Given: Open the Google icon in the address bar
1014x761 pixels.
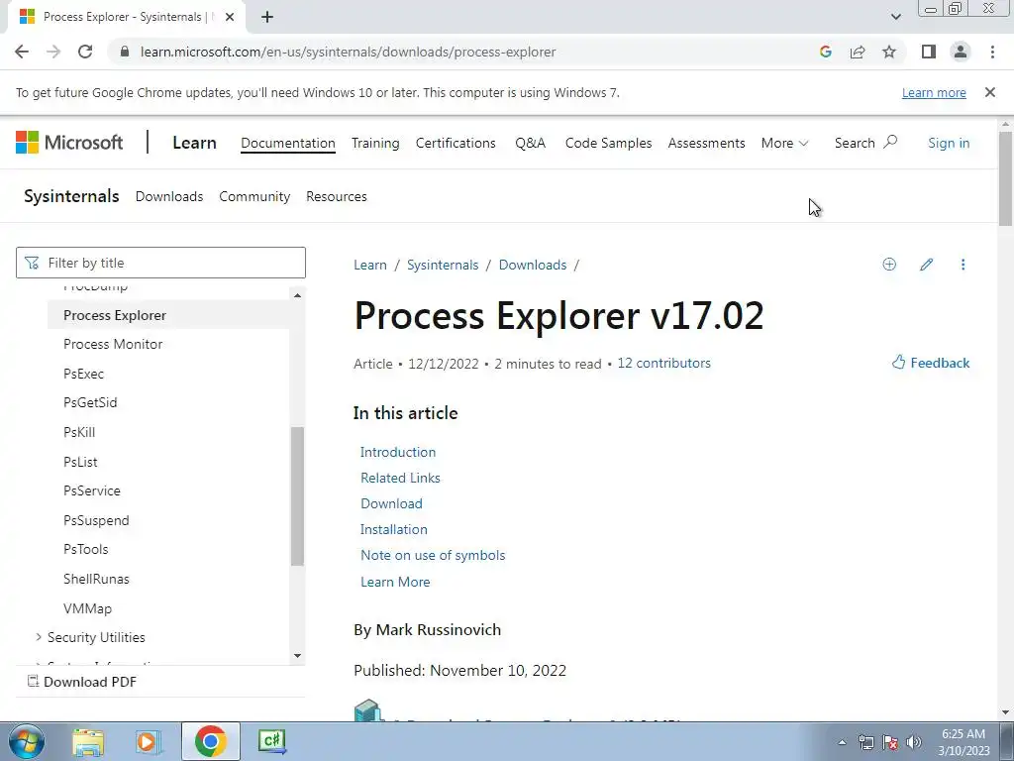Looking at the screenshot, I should 825,52.
